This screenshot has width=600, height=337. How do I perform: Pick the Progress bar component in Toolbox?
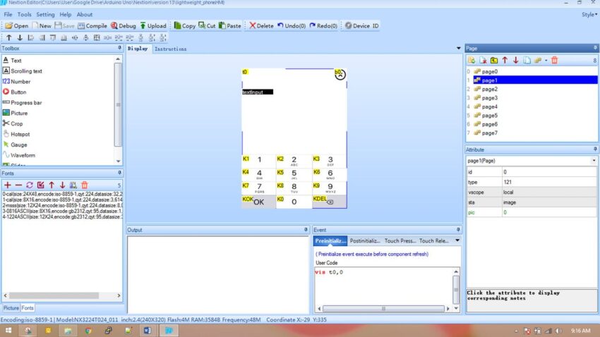click(25, 102)
